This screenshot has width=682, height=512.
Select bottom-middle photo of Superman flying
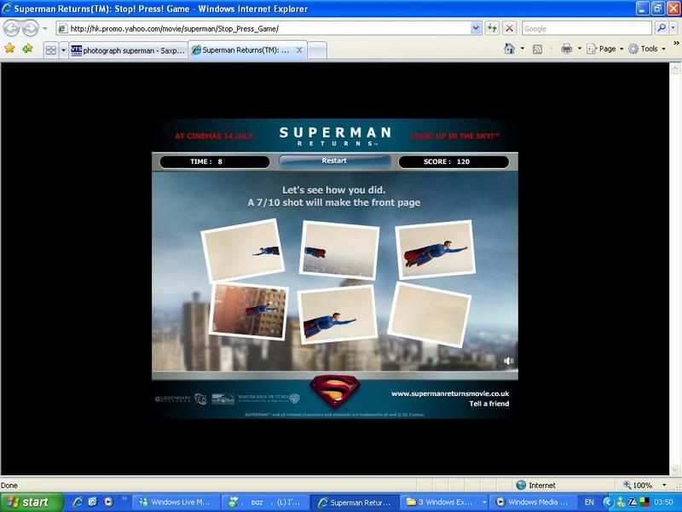point(338,314)
